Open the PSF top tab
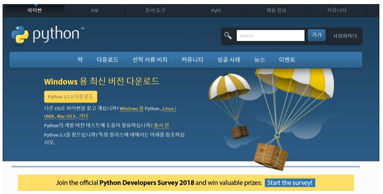 95,11
